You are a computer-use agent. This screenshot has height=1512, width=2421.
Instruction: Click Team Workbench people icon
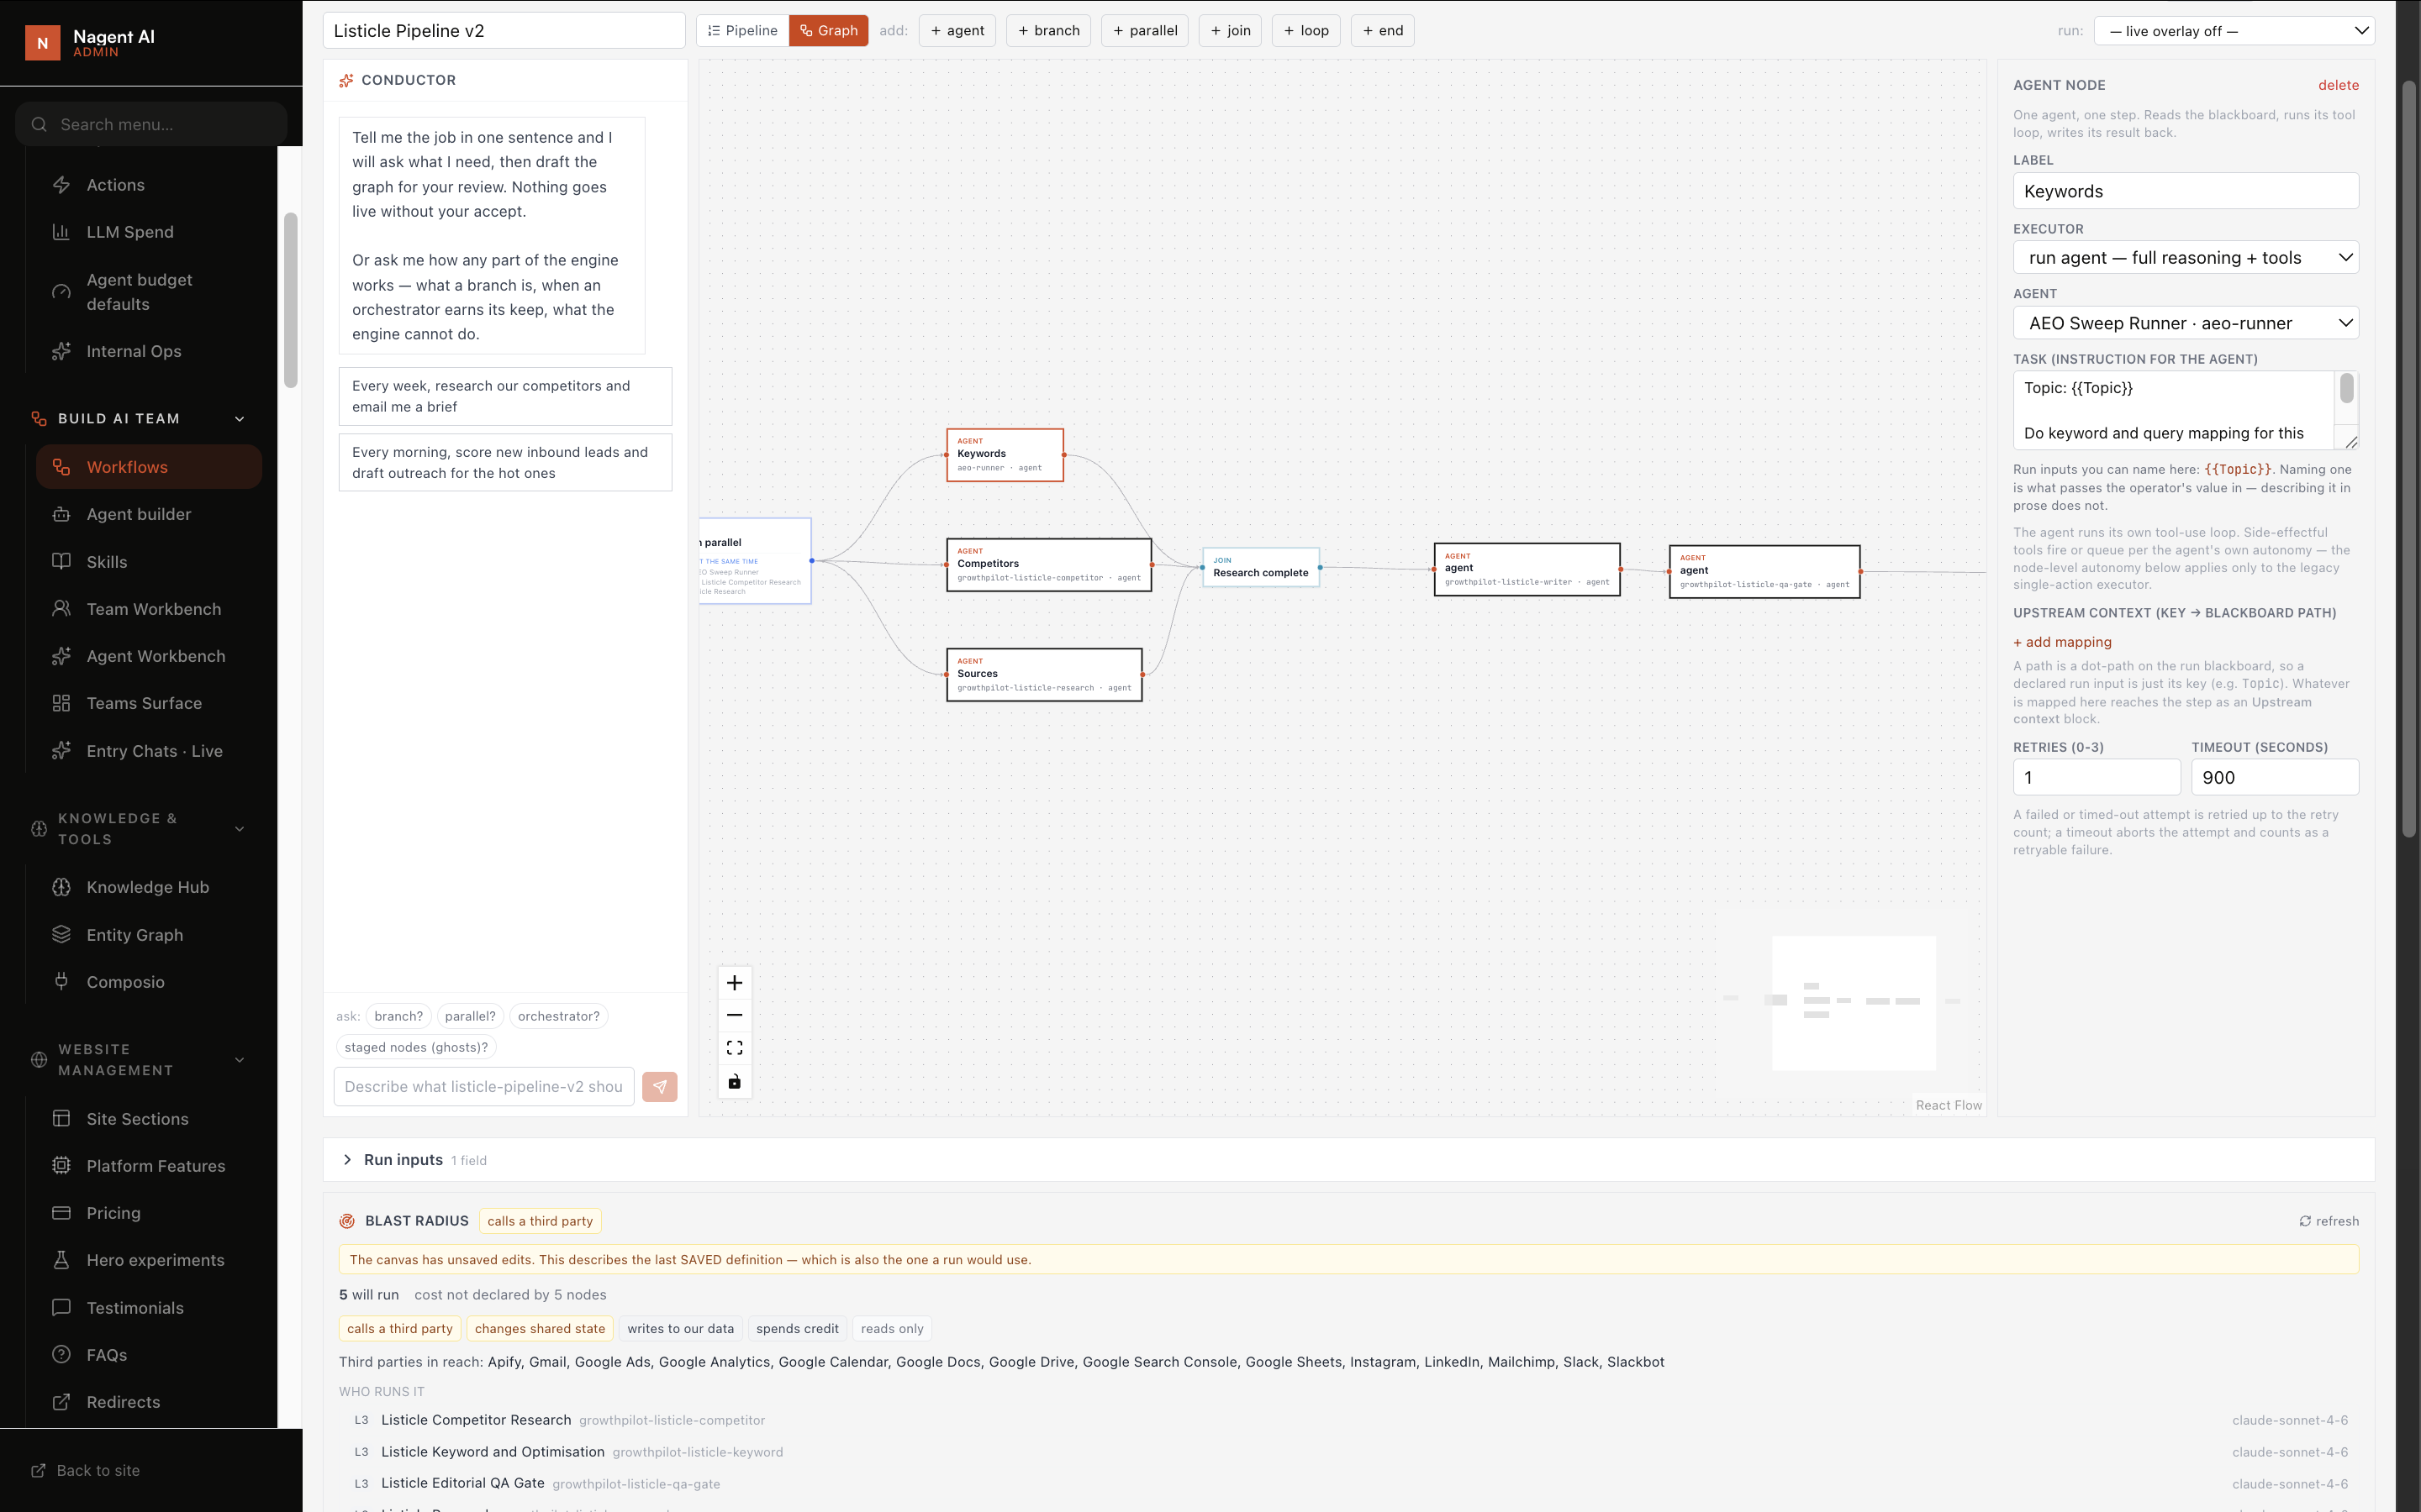[61, 608]
